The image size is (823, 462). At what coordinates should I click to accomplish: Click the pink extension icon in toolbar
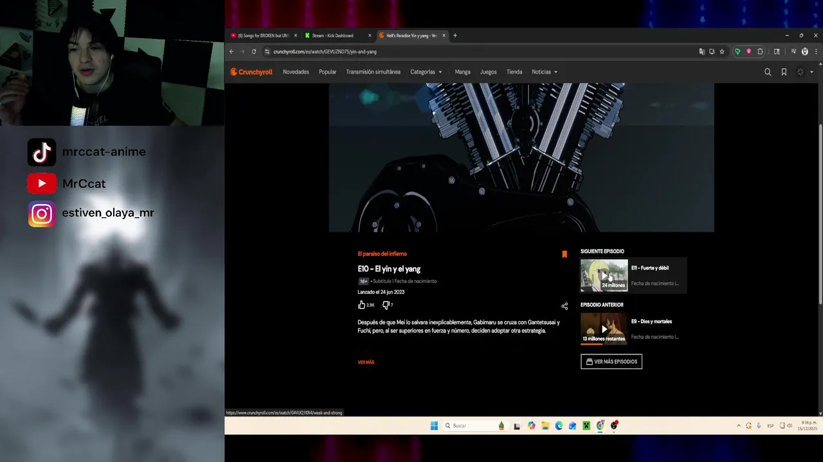[748, 51]
